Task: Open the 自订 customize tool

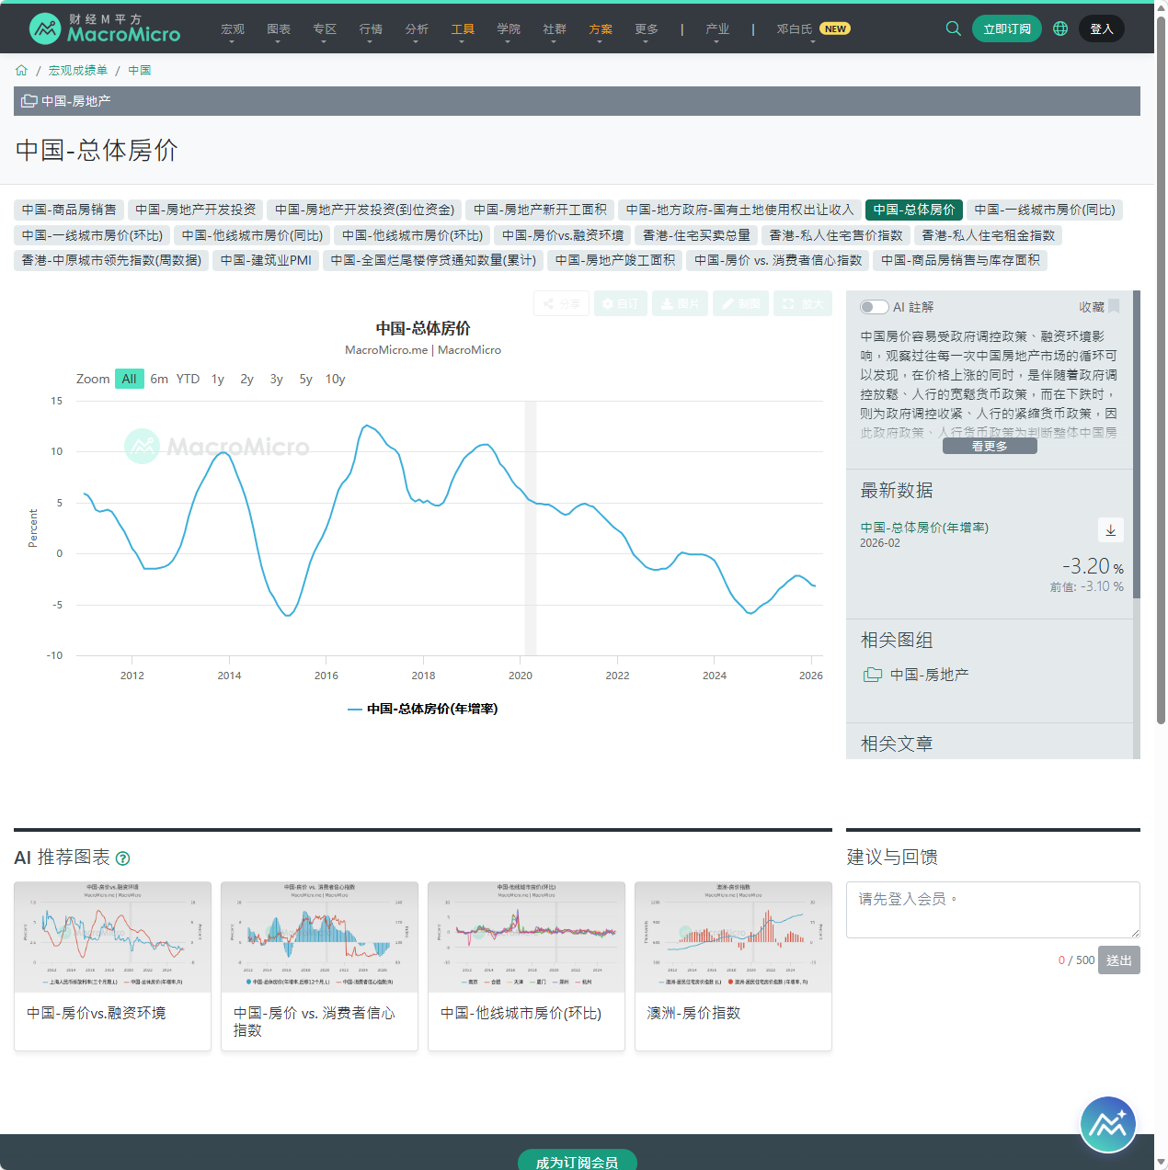Action: click(x=621, y=303)
